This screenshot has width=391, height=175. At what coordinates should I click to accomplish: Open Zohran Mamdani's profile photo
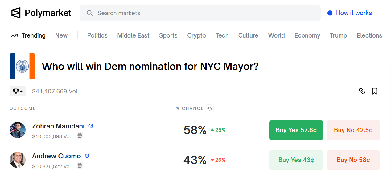[x=18, y=130]
